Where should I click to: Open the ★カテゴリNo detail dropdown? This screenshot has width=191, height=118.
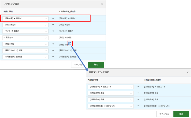pos(111,106)
